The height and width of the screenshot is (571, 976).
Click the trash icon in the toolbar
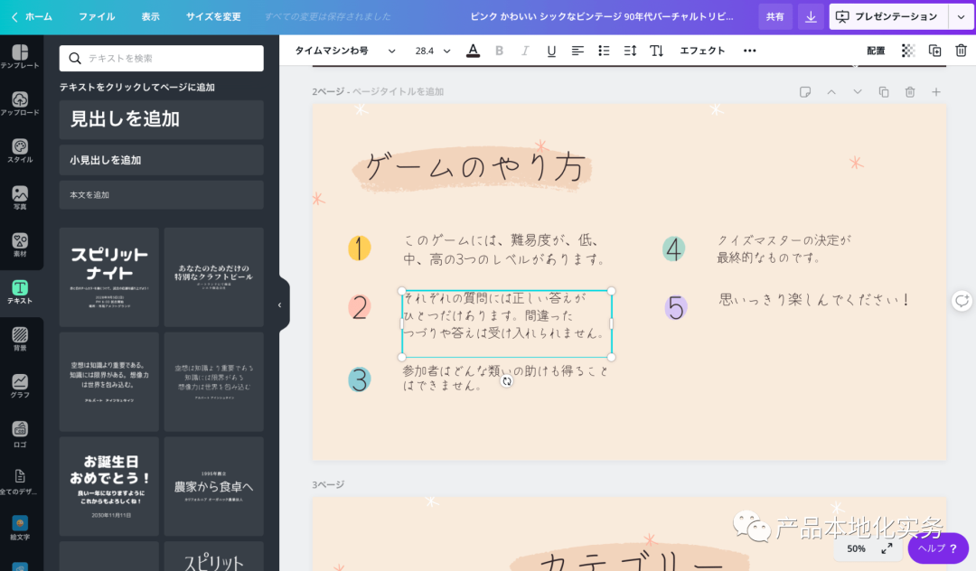(x=961, y=51)
